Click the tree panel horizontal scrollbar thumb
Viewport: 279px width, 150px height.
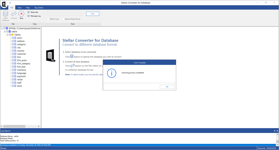[x=14, y=126]
